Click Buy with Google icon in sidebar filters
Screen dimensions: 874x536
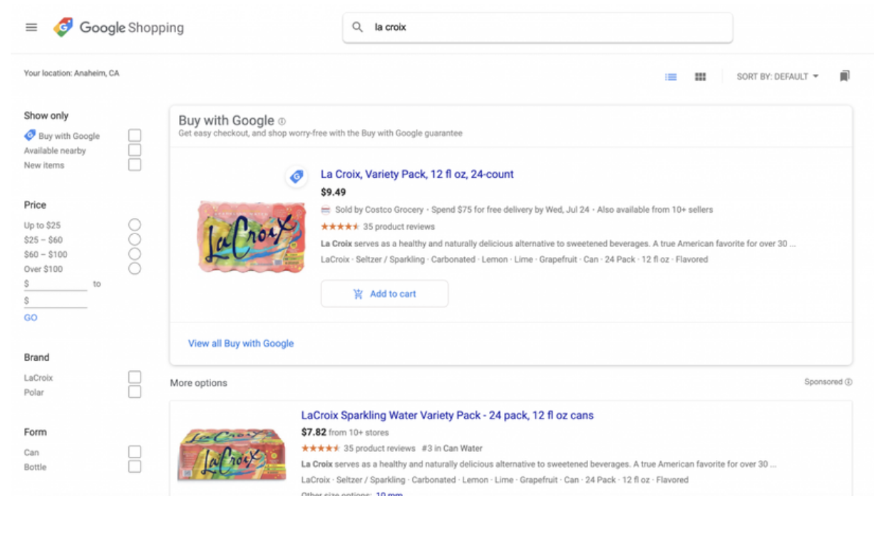pos(30,135)
